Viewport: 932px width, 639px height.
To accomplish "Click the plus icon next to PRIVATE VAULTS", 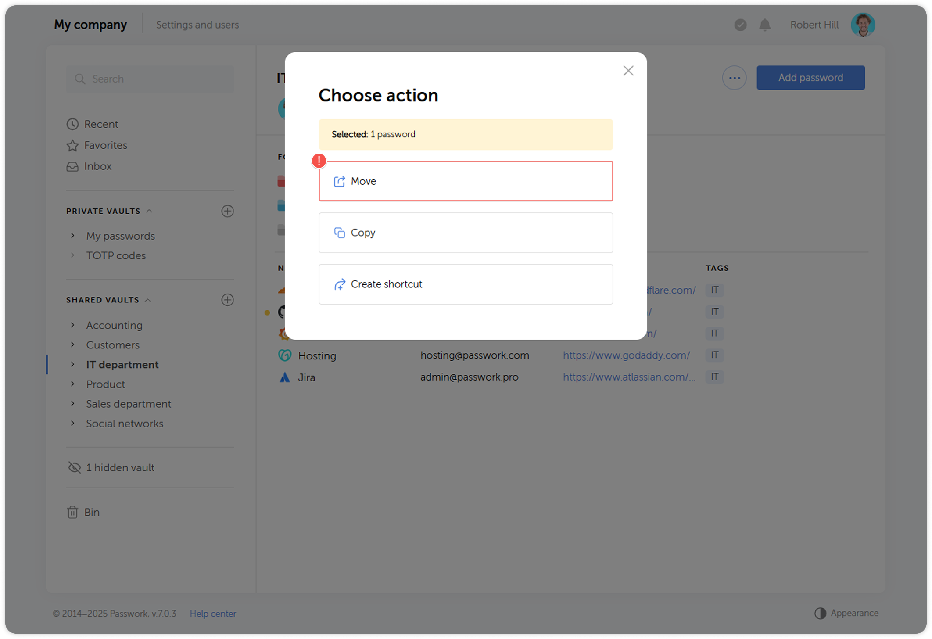I will [x=227, y=211].
